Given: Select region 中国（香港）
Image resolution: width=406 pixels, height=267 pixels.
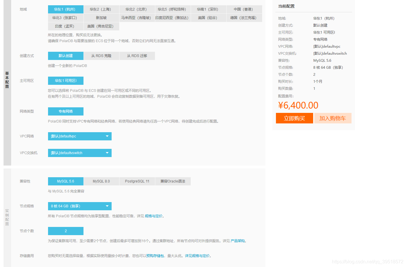Looking at the screenshot, I should [x=244, y=9].
